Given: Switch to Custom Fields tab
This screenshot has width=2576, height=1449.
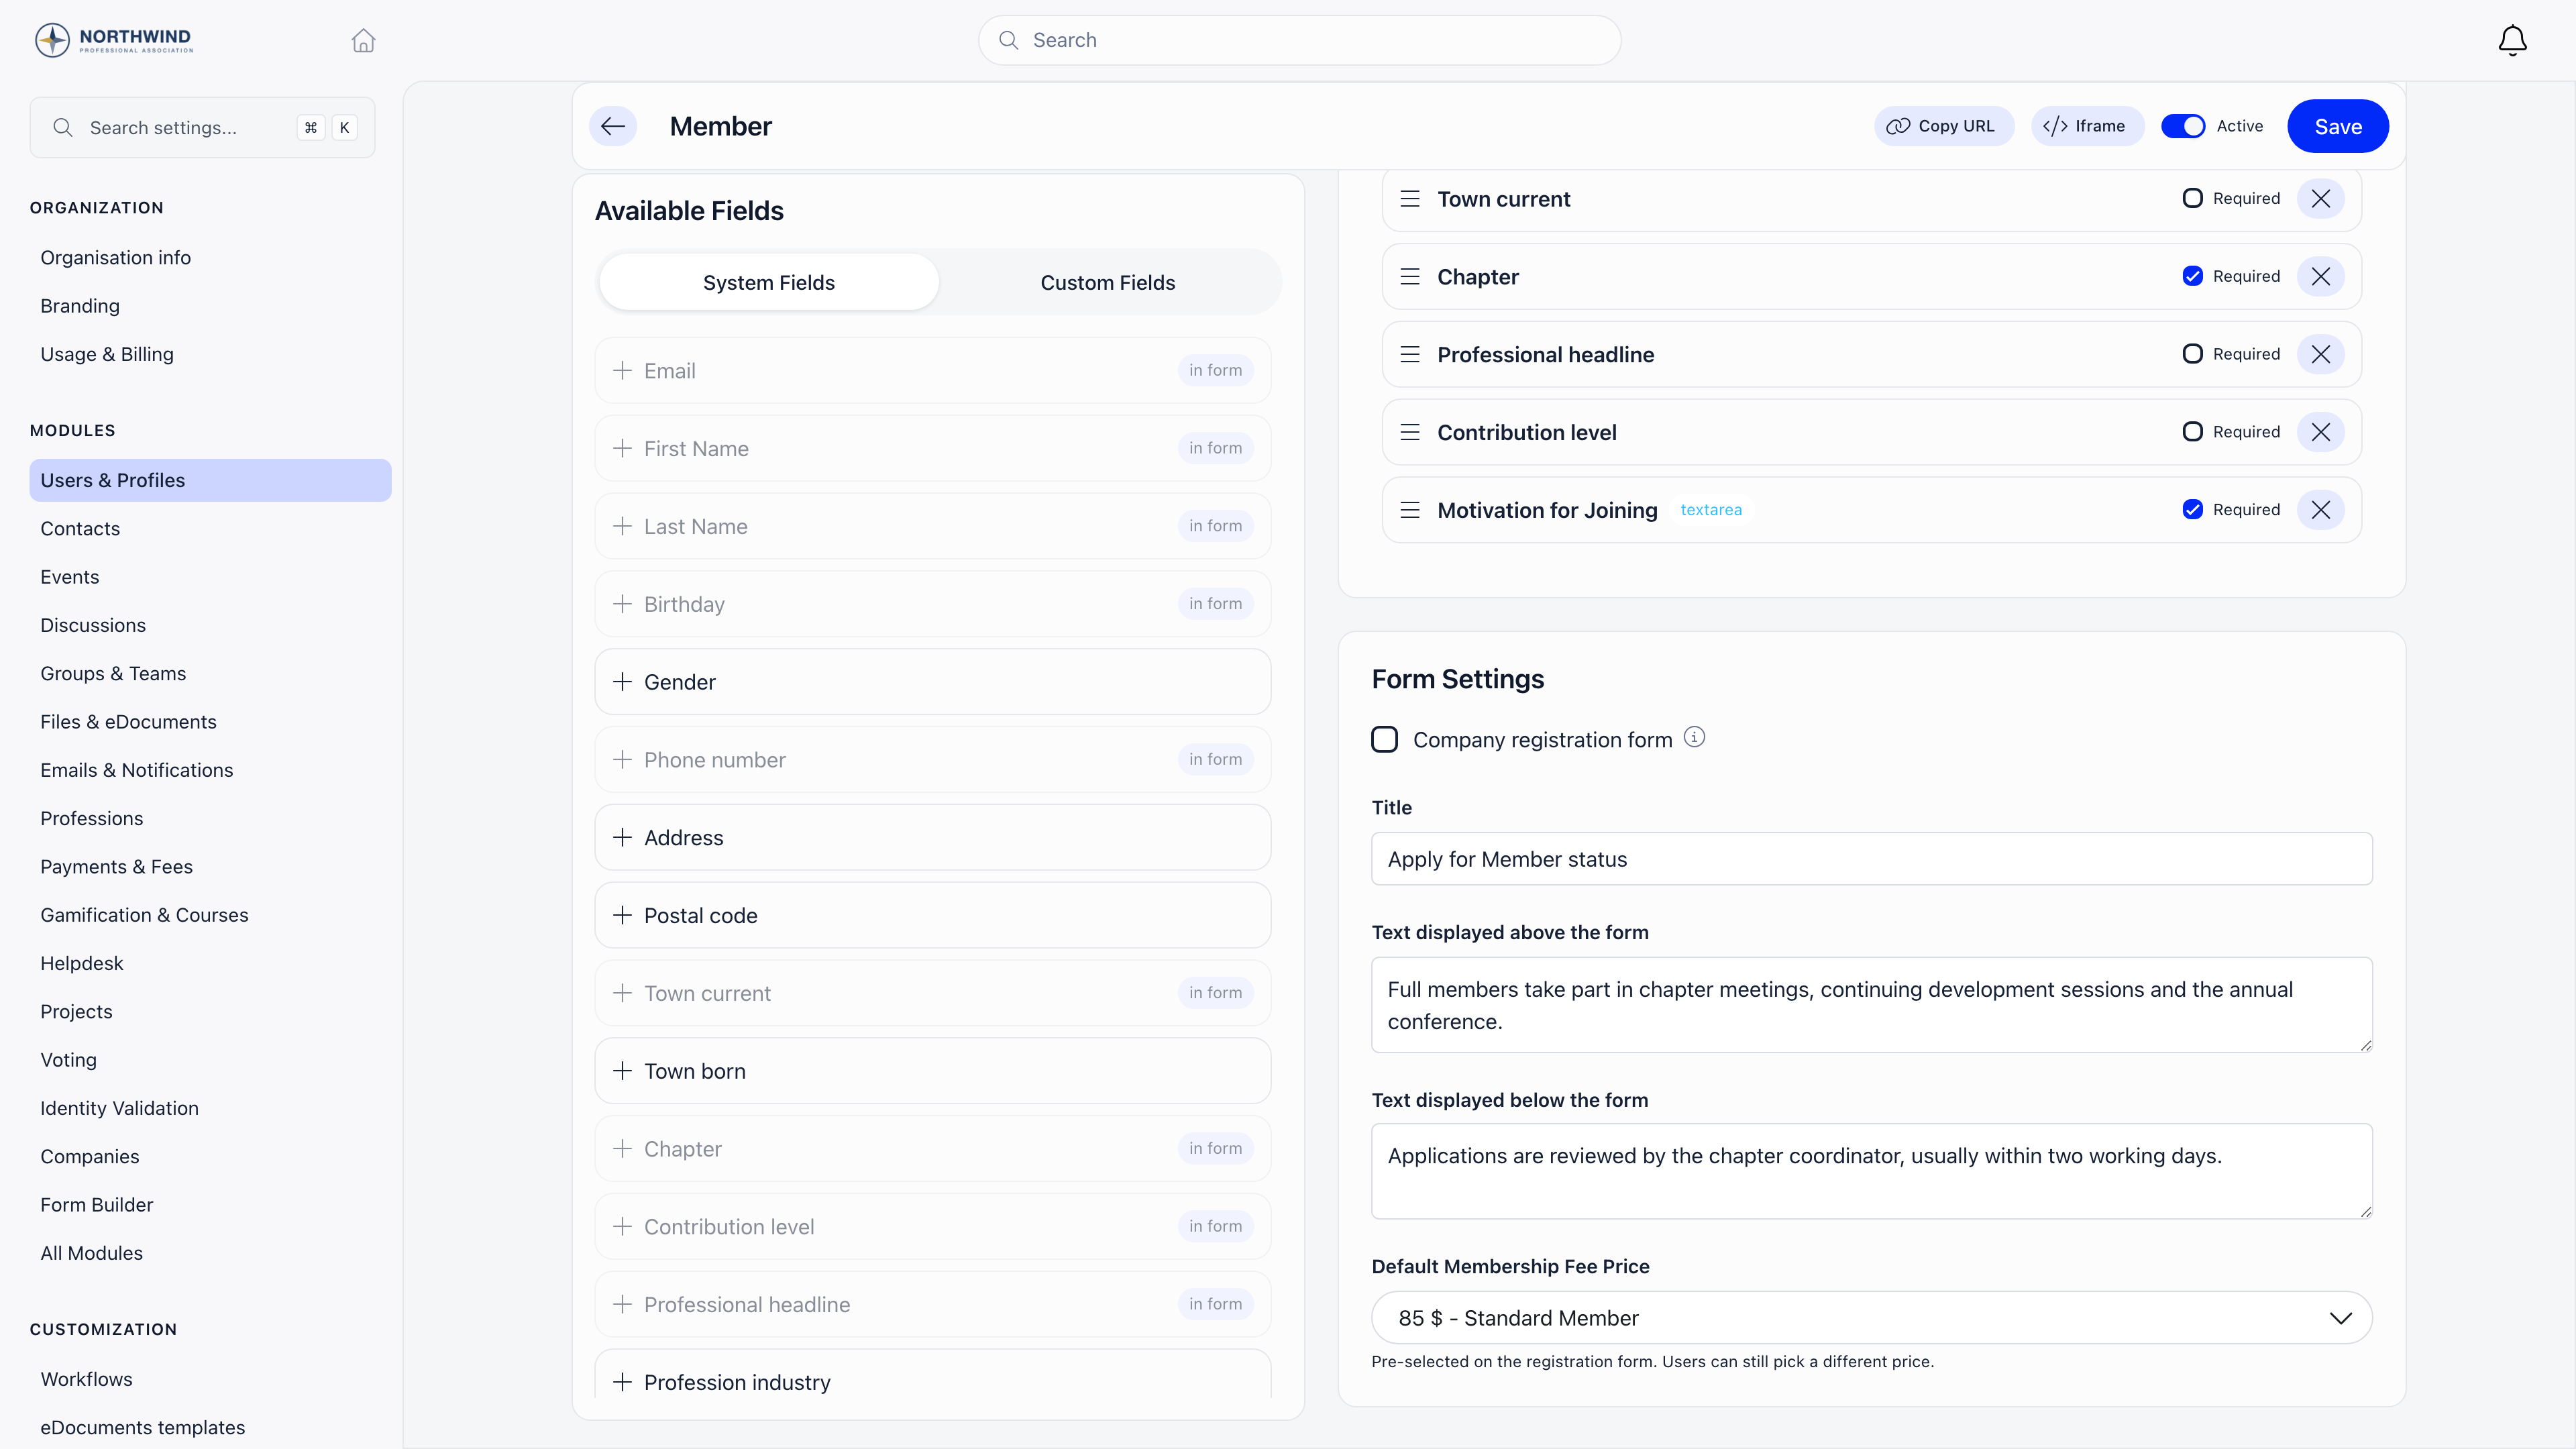Looking at the screenshot, I should pos(1107,283).
